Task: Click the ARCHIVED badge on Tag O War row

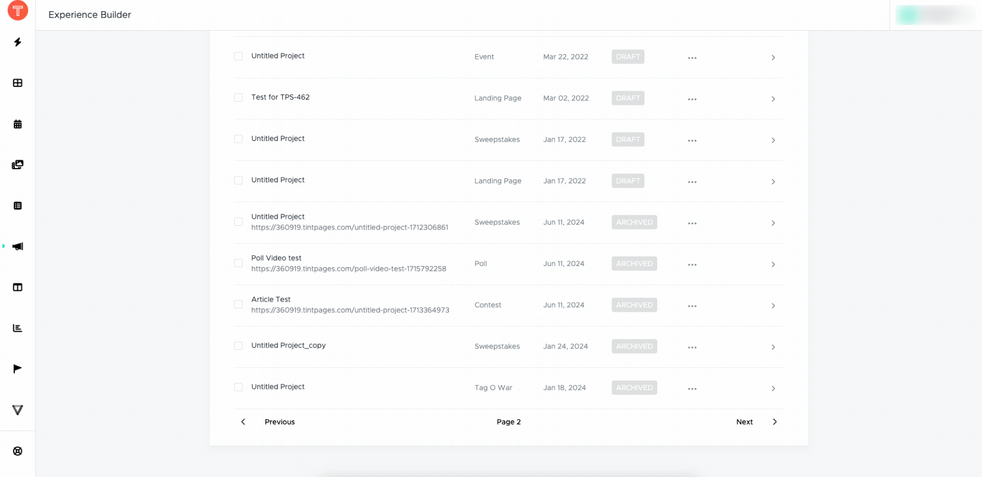Action: [x=634, y=387]
